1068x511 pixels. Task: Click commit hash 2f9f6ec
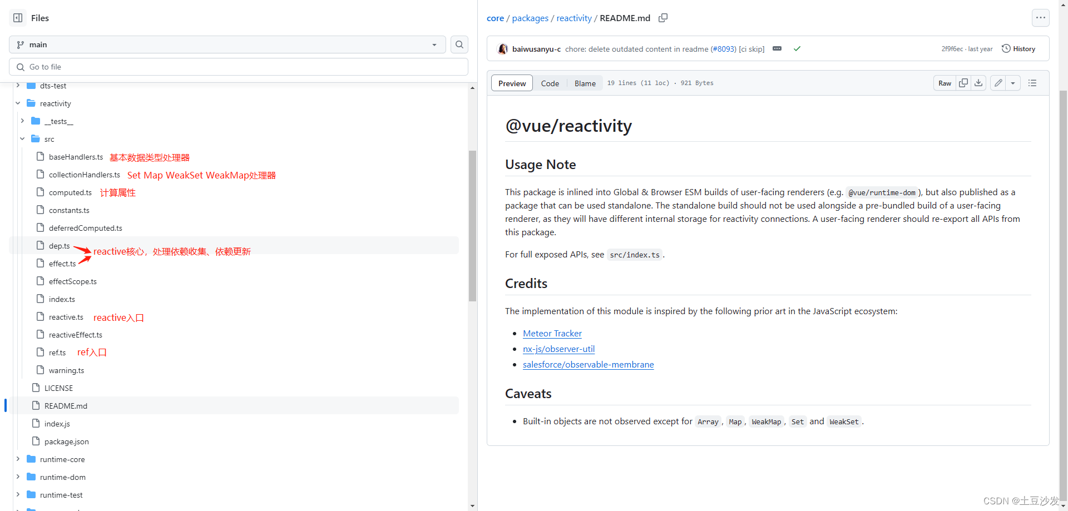(x=952, y=49)
